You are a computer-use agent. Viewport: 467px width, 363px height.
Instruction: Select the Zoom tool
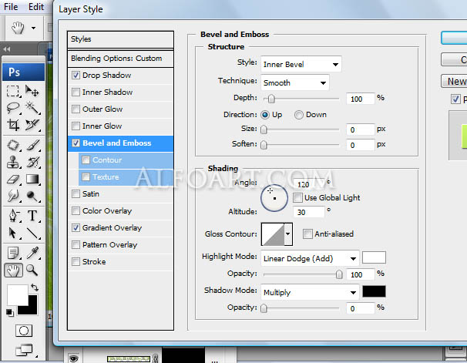point(32,271)
